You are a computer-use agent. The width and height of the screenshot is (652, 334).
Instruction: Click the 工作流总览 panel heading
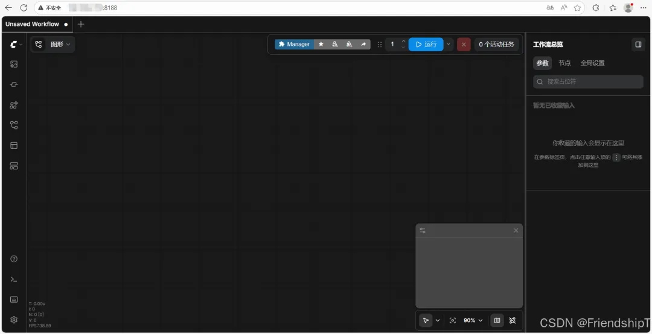point(548,45)
